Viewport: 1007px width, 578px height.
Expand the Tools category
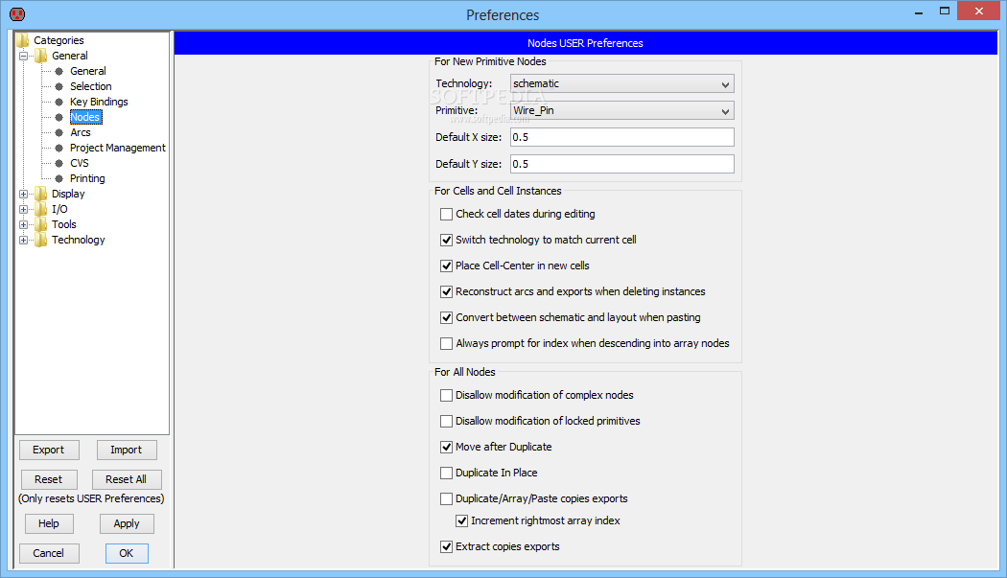click(x=24, y=224)
